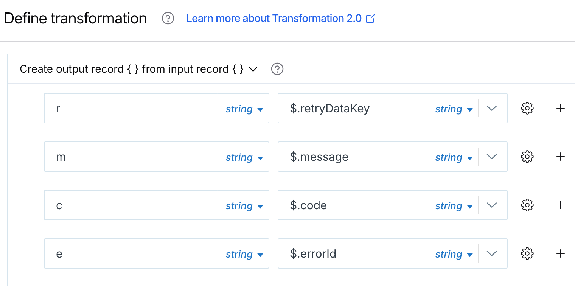Click the help icon next to output record header
The image size is (575, 286).
coord(277,69)
